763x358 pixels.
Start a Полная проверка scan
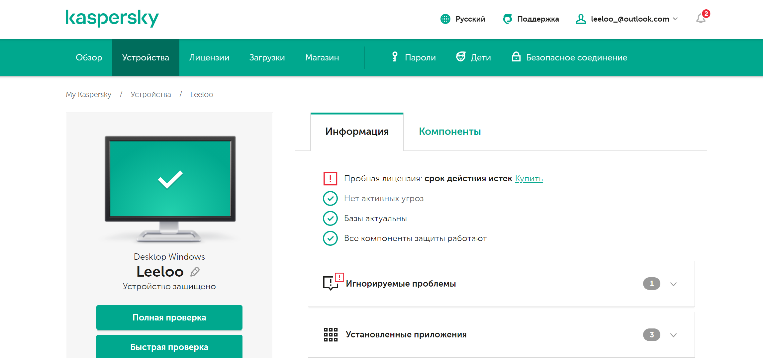click(x=169, y=317)
